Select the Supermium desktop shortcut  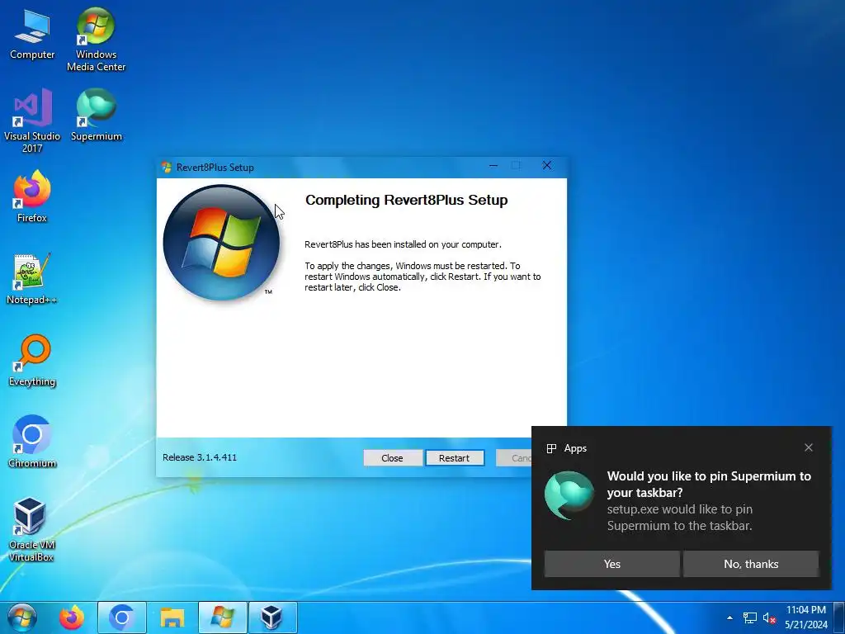(96, 116)
